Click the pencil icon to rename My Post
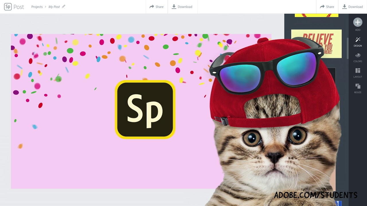 pos(64,7)
